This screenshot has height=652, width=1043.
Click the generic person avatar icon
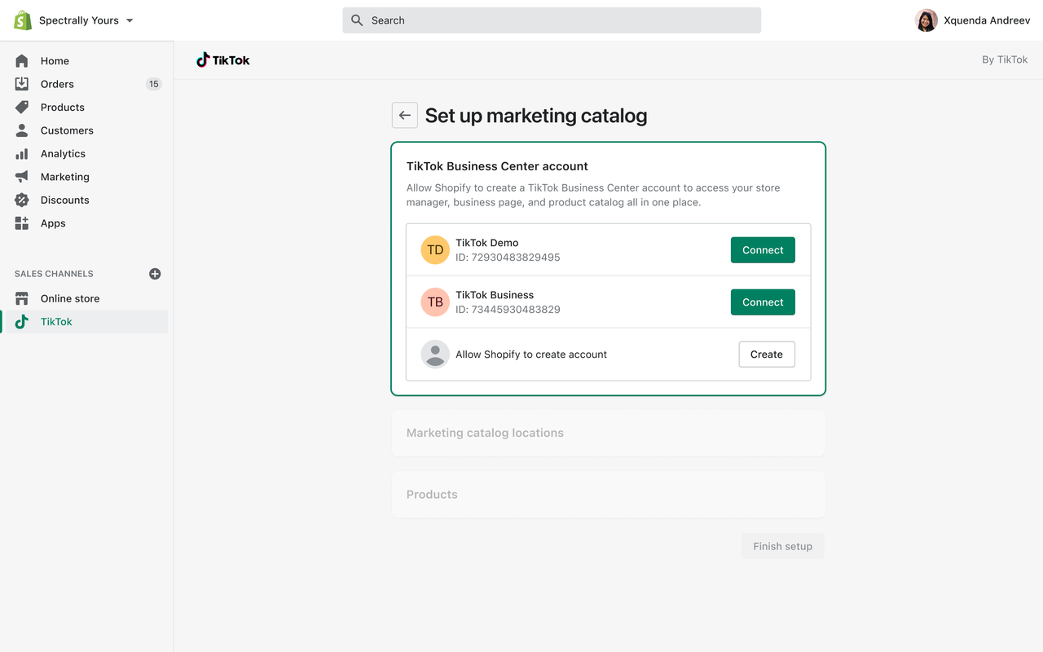pyautogui.click(x=435, y=355)
